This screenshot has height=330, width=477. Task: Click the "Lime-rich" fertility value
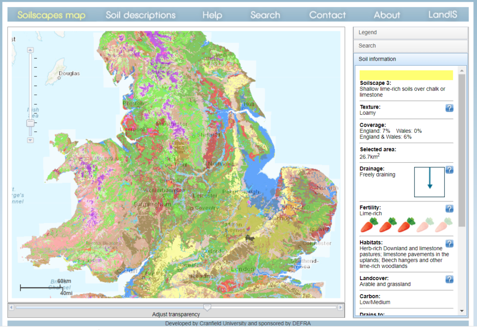point(370,213)
